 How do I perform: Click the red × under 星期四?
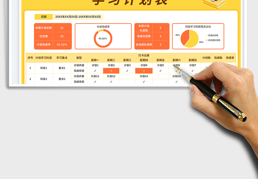(x=144, y=71)
